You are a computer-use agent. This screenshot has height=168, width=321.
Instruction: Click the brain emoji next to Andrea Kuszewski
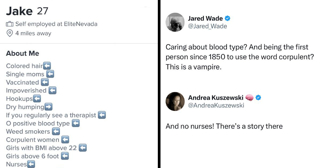(249, 98)
